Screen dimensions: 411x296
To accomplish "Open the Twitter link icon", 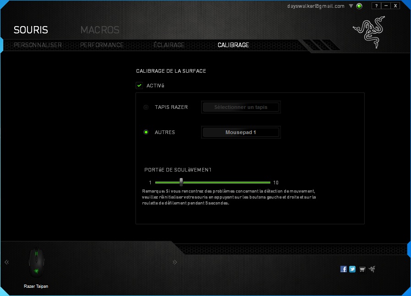I will tap(352, 269).
